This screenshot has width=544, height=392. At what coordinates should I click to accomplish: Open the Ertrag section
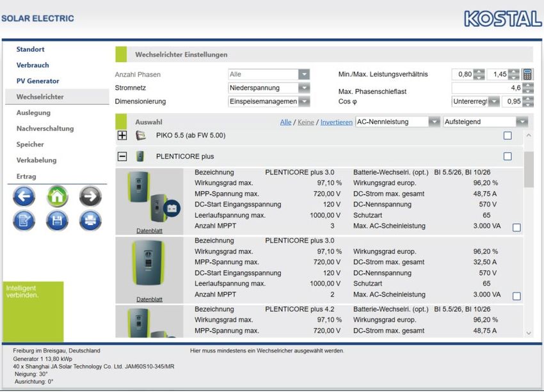26,176
